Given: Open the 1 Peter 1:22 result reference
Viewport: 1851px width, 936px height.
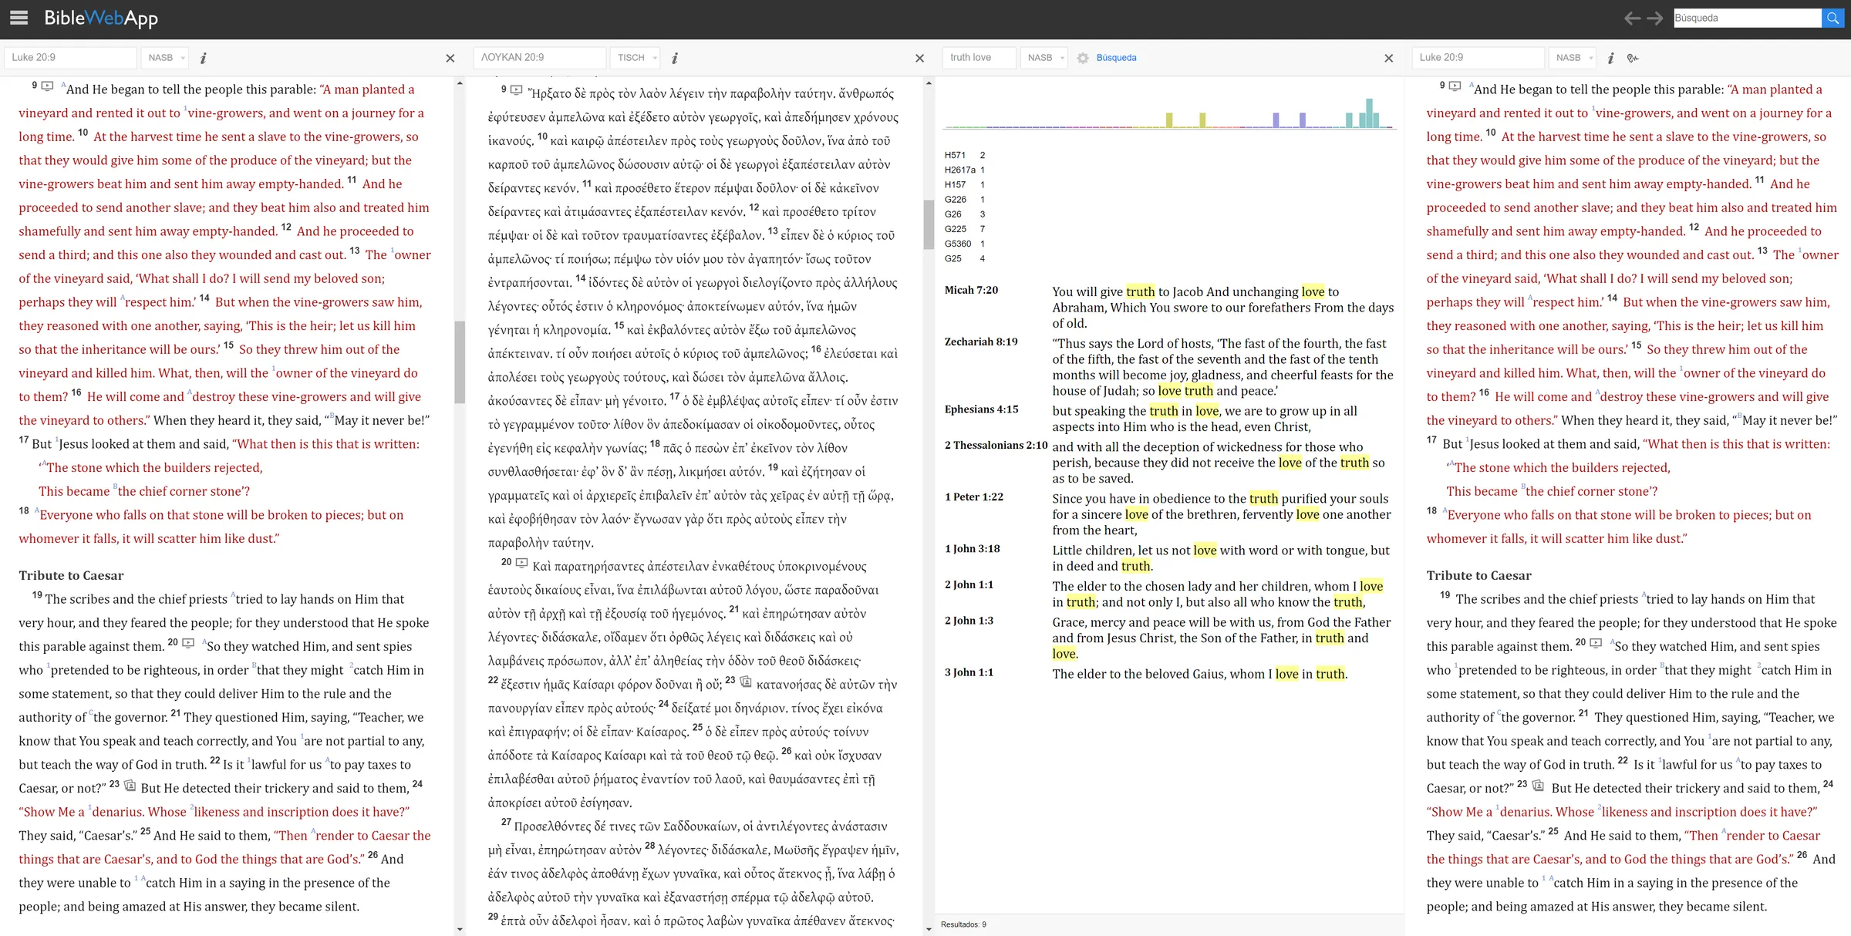Looking at the screenshot, I should click(x=974, y=497).
